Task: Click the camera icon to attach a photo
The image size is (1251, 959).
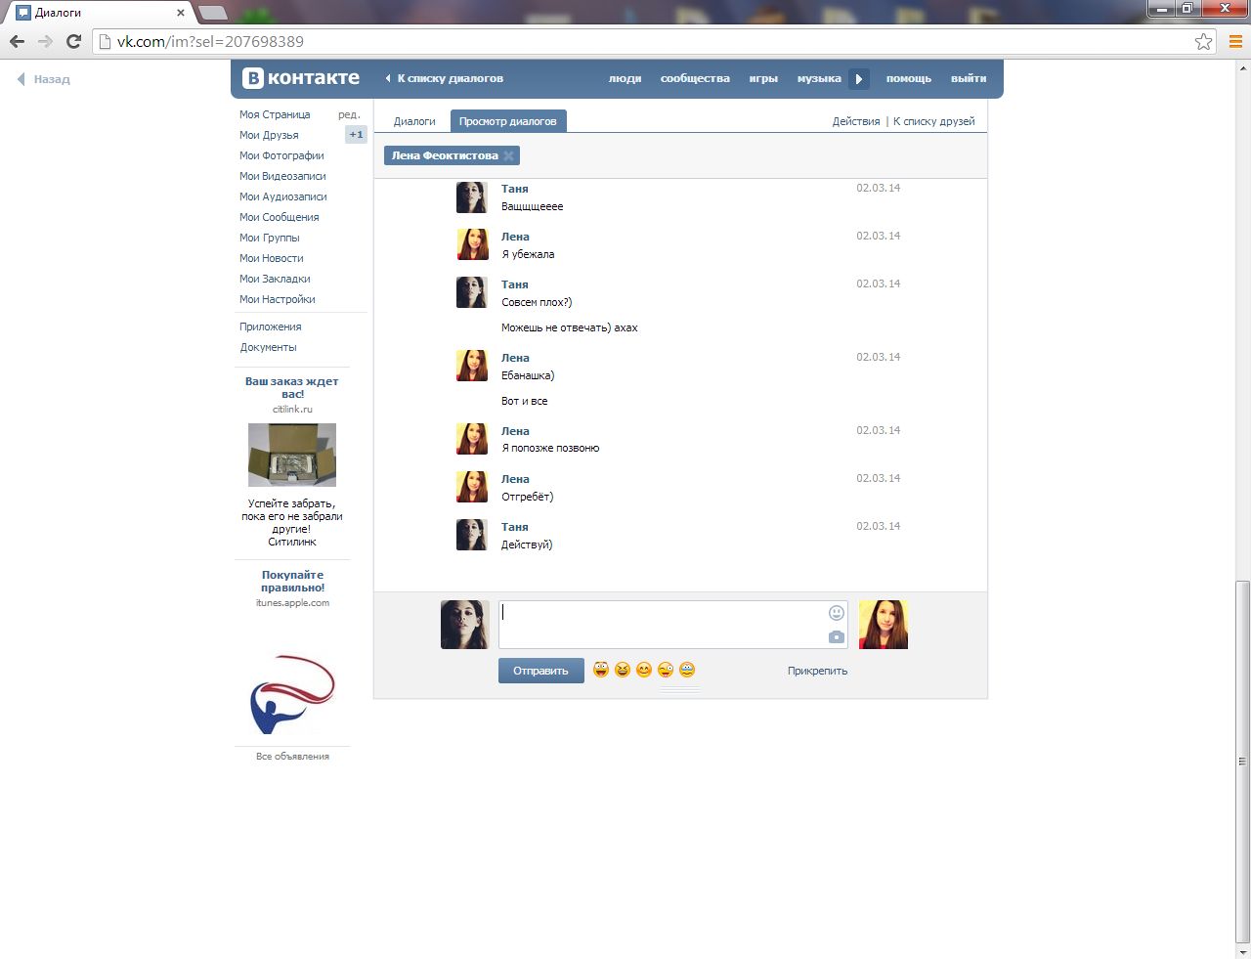Action: [836, 636]
